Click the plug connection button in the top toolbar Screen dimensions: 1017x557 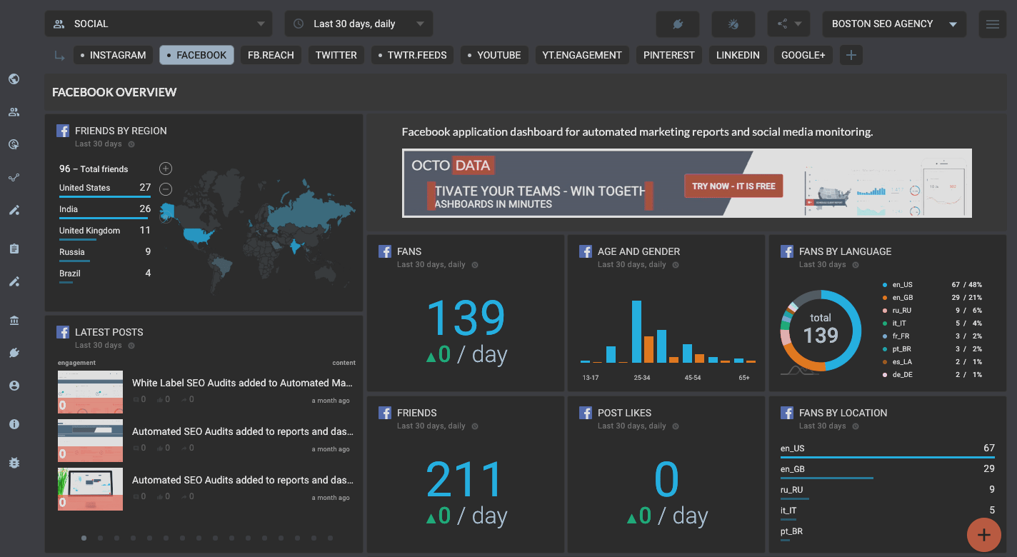point(678,24)
